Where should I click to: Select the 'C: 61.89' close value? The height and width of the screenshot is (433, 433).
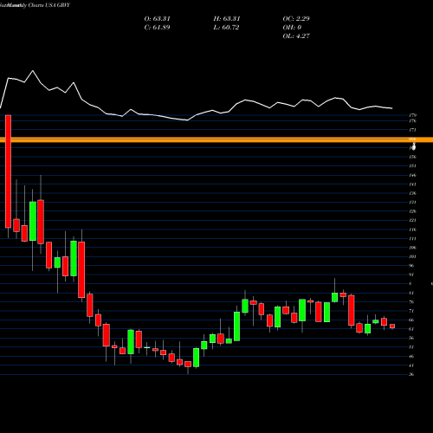tap(157, 27)
